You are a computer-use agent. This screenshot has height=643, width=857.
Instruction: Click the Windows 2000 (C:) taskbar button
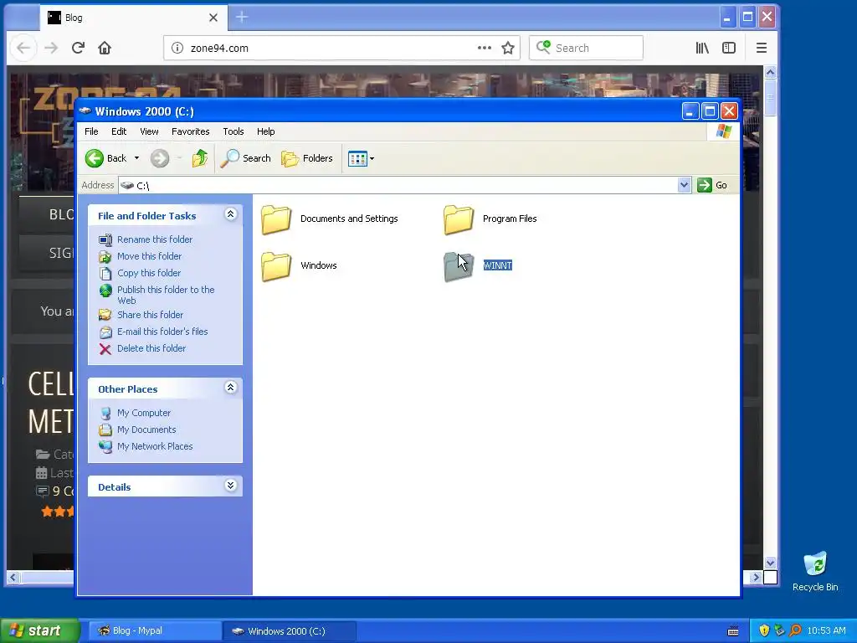(x=289, y=631)
